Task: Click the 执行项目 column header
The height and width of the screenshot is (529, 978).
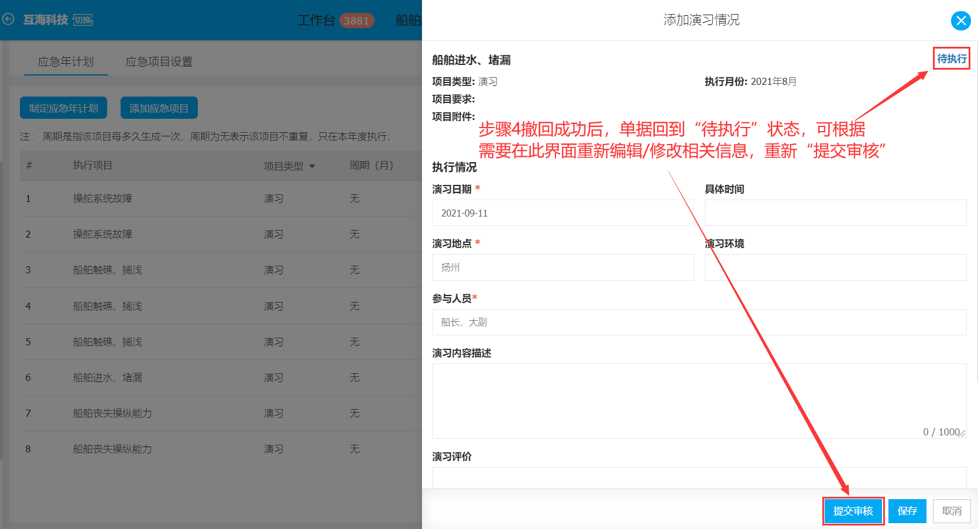Action: [x=92, y=166]
